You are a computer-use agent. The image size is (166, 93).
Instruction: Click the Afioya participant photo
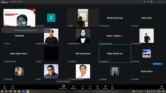point(51,71)
